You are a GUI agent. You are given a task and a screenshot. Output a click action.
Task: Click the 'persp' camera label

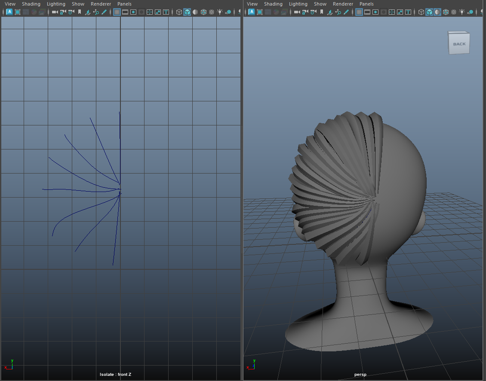pyautogui.click(x=360, y=375)
